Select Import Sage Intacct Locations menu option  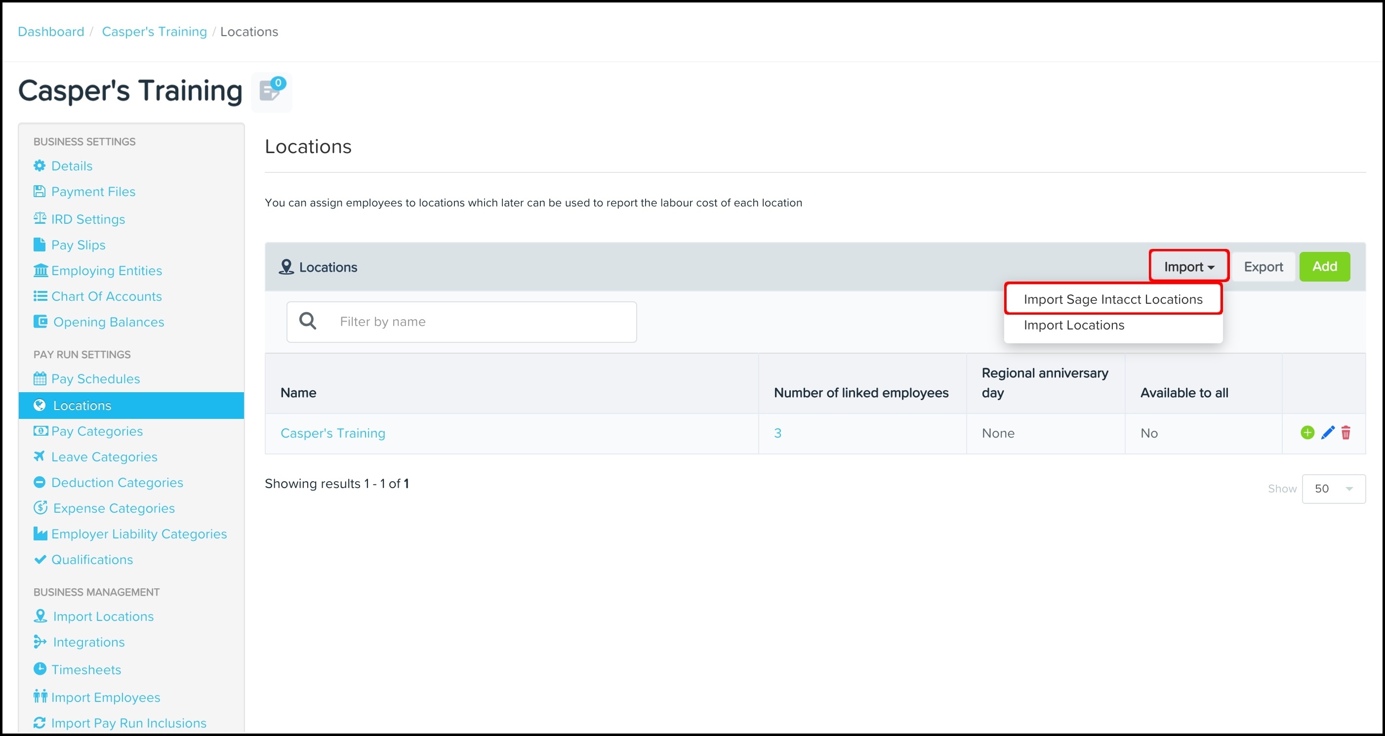click(x=1112, y=299)
